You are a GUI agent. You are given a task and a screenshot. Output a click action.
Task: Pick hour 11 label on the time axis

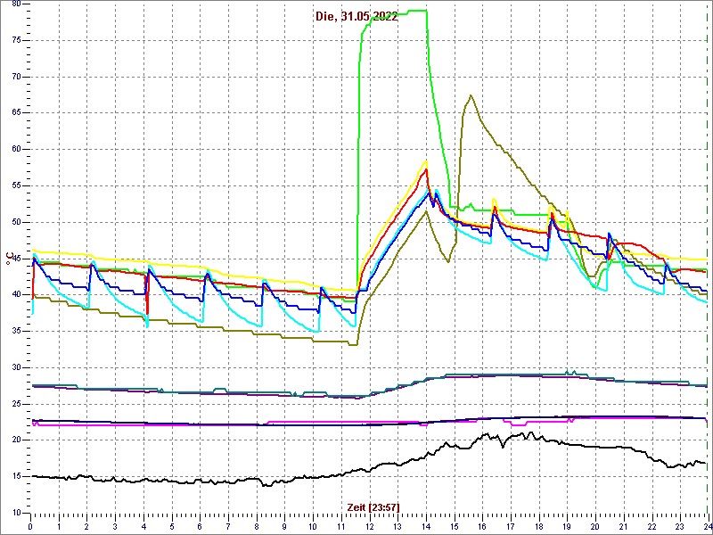[340, 527]
